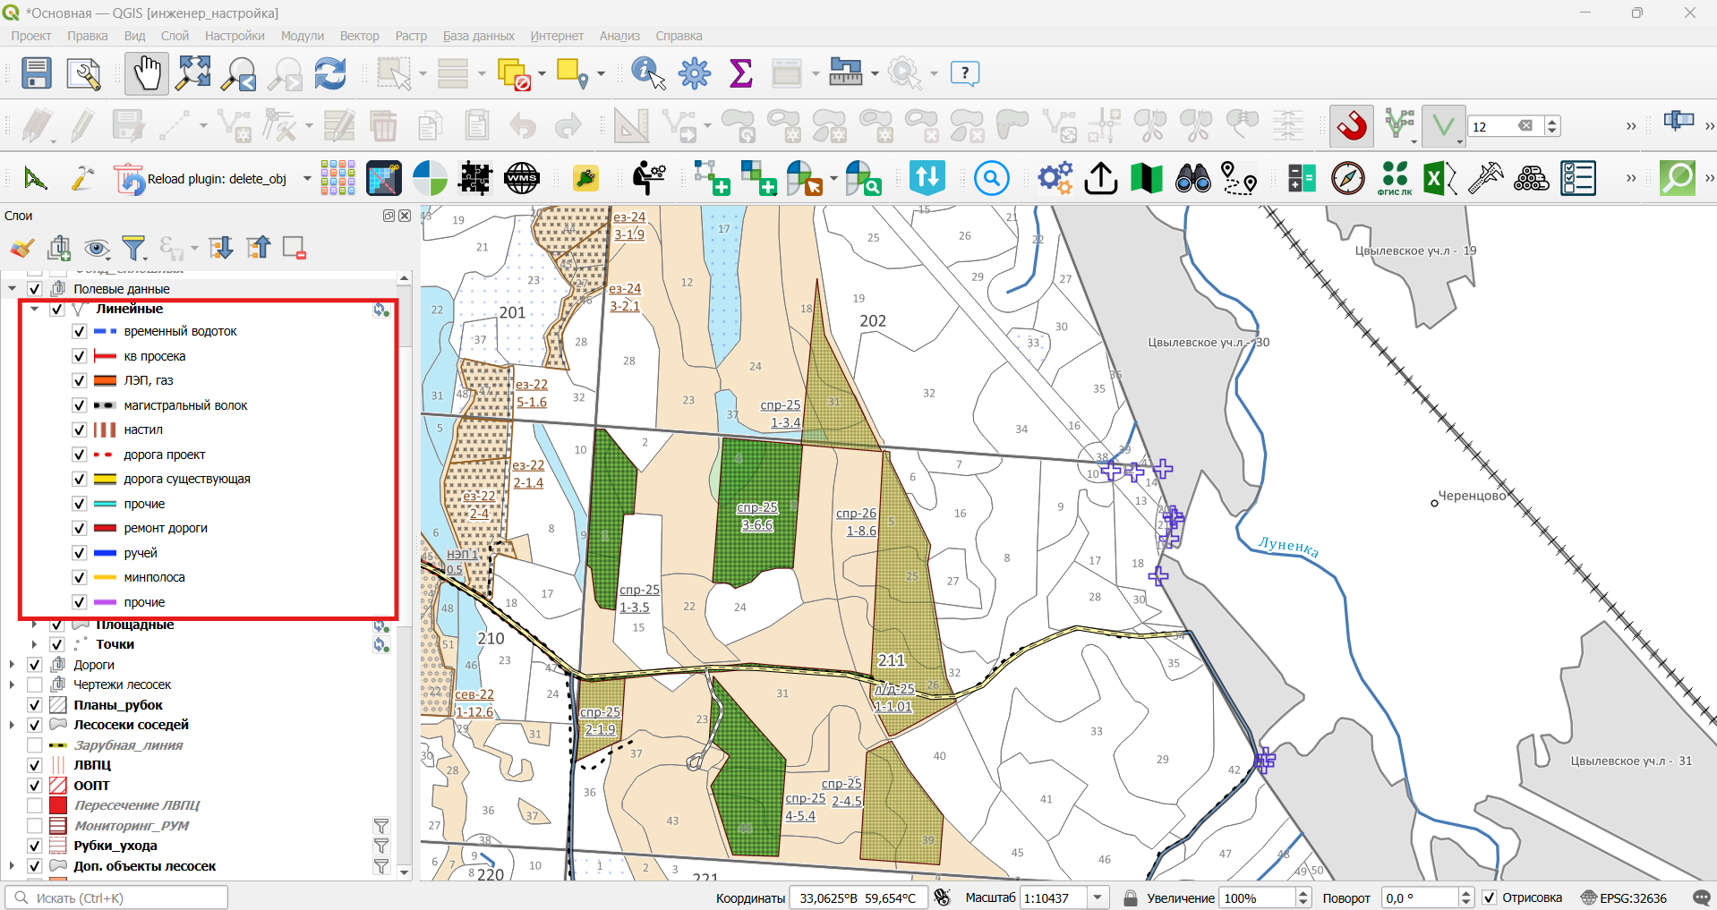Uncheck the ЛЭП, газ legend item

click(x=79, y=380)
